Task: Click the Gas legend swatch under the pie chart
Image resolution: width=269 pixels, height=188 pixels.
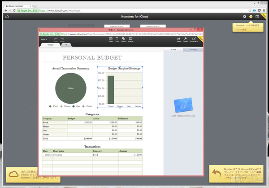Action: (74, 106)
